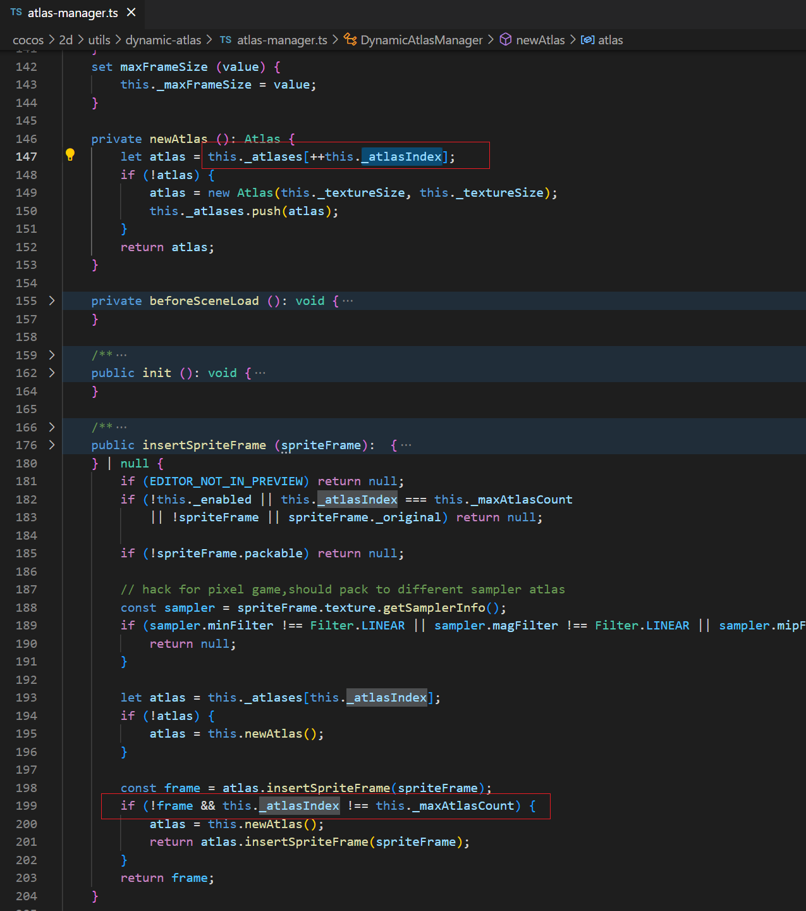Click the class symbol icon beside DynamicAtlasManager

pyautogui.click(x=350, y=40)
